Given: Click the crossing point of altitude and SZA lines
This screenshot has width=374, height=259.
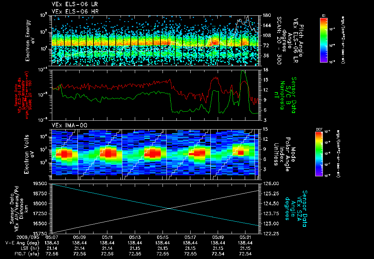Looking at the screenshot, I should click(169, 209).
